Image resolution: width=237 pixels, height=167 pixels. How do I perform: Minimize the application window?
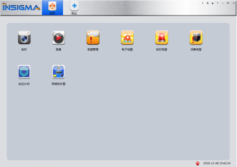(x=223, y=3)
